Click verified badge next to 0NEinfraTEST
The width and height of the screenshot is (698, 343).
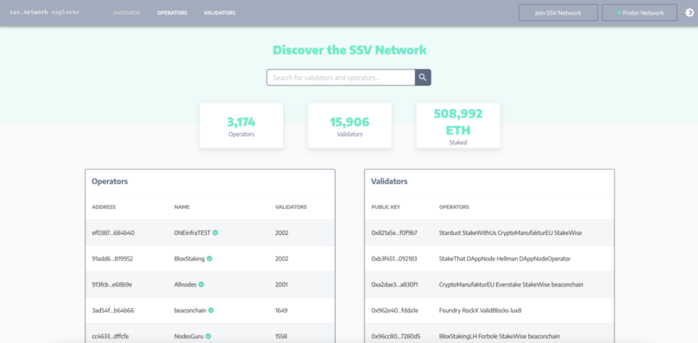pos(215,233)
